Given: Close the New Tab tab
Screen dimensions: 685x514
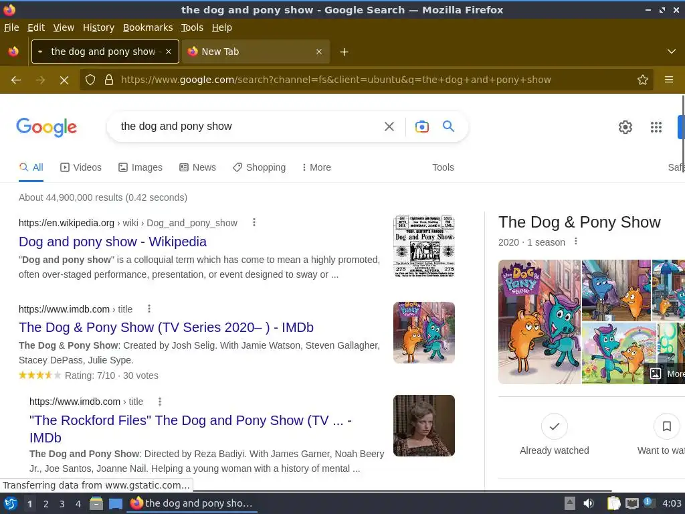Looking at the screenshot, I should (x=319, y=52).
